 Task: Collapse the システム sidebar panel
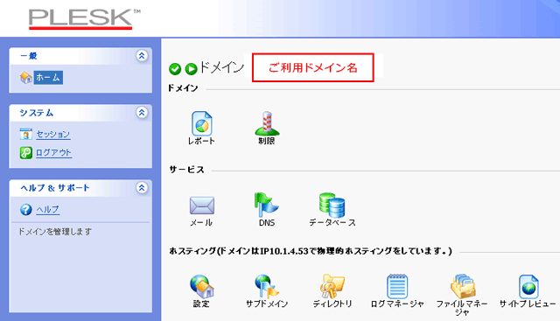[x=142, y=113]
